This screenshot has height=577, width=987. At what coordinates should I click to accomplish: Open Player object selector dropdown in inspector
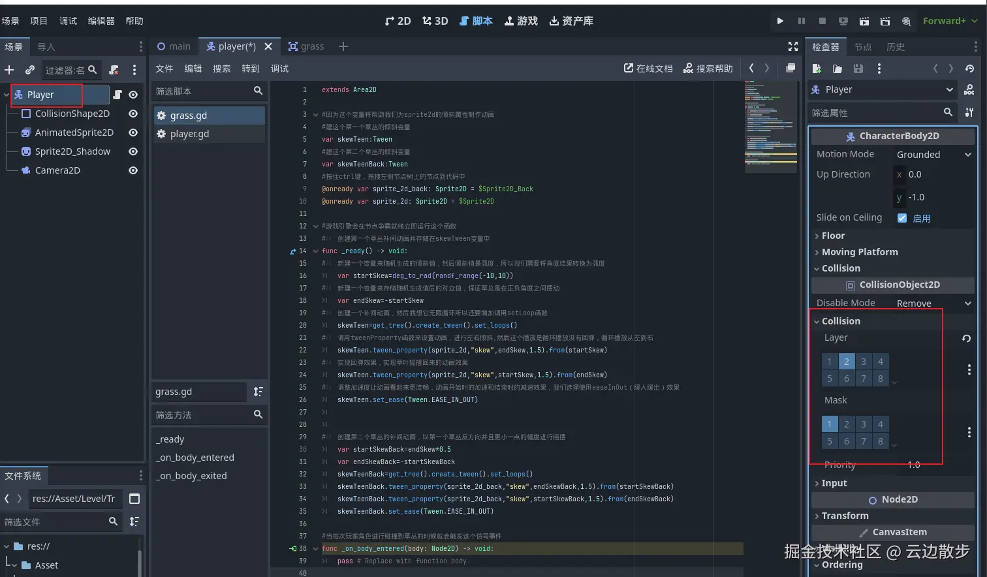pos(882,89)
